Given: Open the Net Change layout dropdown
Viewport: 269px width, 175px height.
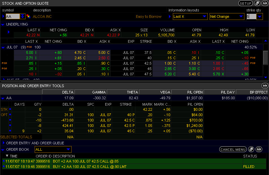Looking at the screenshot, I should click(227, 16).
